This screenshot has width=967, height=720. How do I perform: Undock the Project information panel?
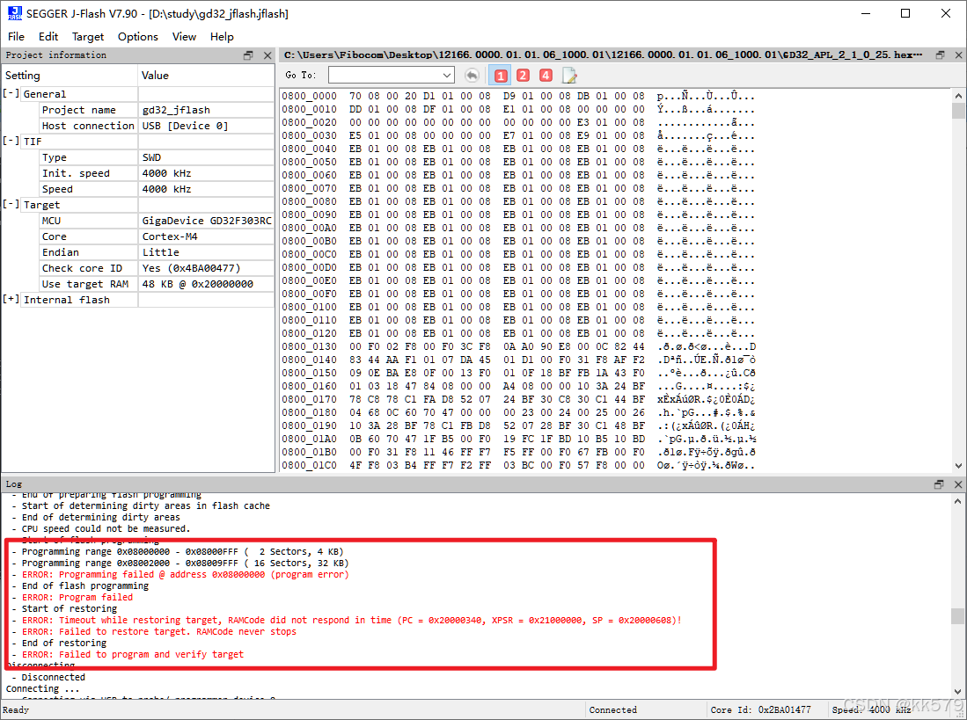pyautogui.click(x=248, y=55)
